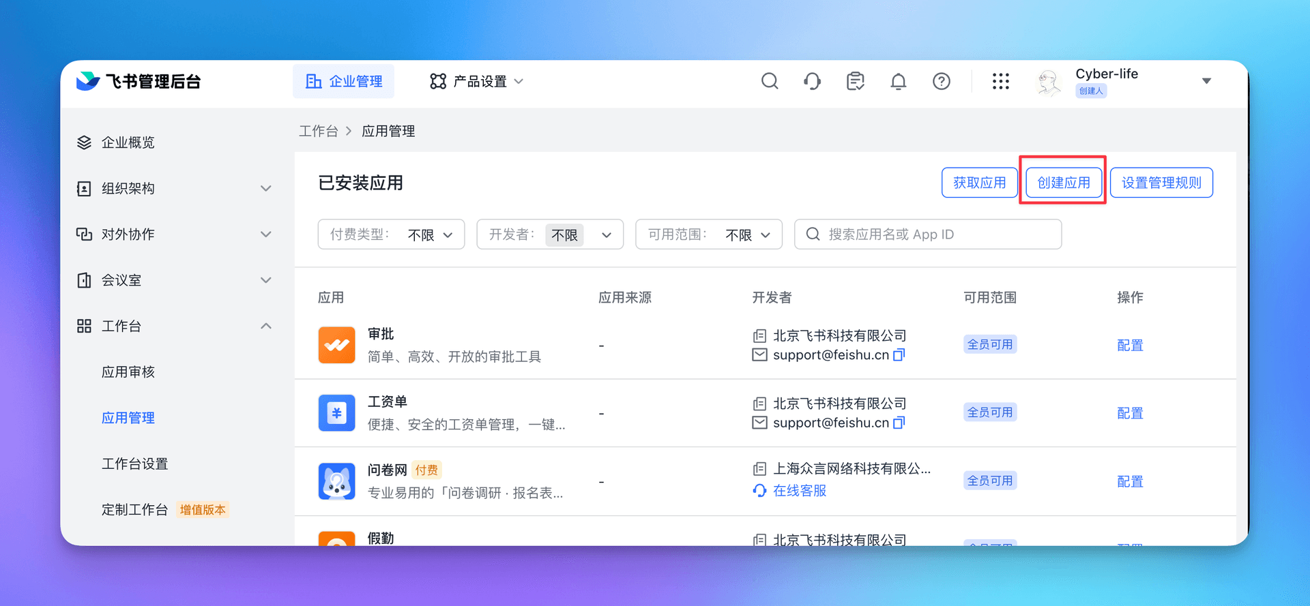
Task: Click the 组织架构 sidebar icon
Action: coord(84,188)
